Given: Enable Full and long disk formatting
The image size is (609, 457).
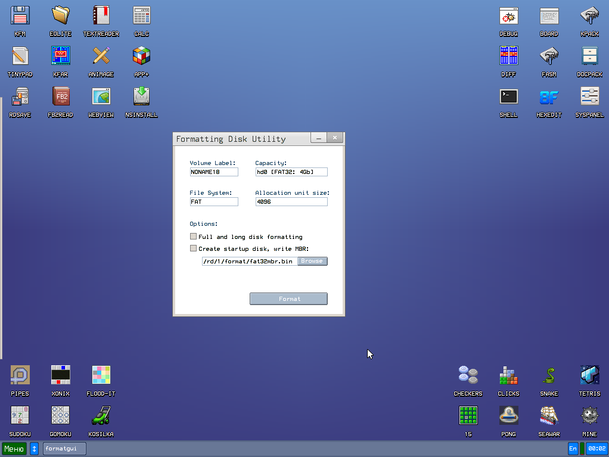Looking at the screenshot, I should [193, 237].
